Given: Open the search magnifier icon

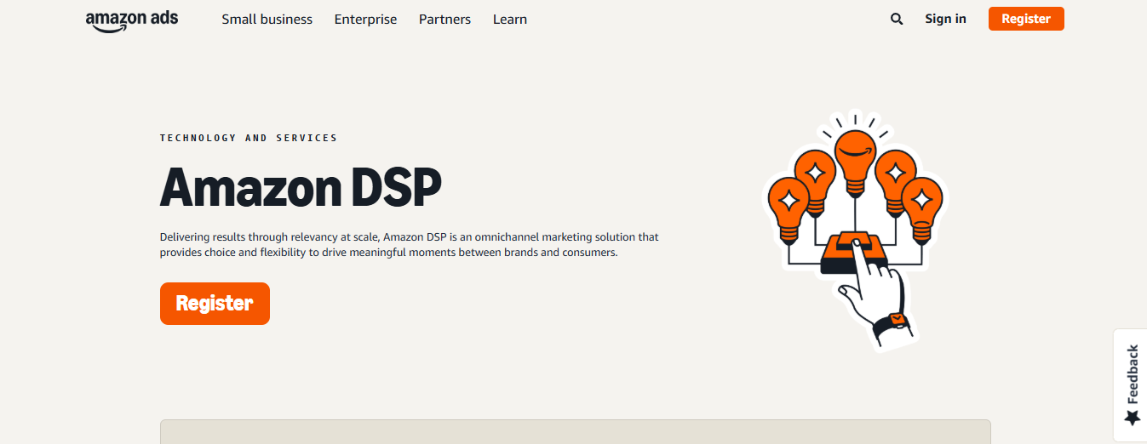Looking at the screenshot, I should tap(897, 19).
